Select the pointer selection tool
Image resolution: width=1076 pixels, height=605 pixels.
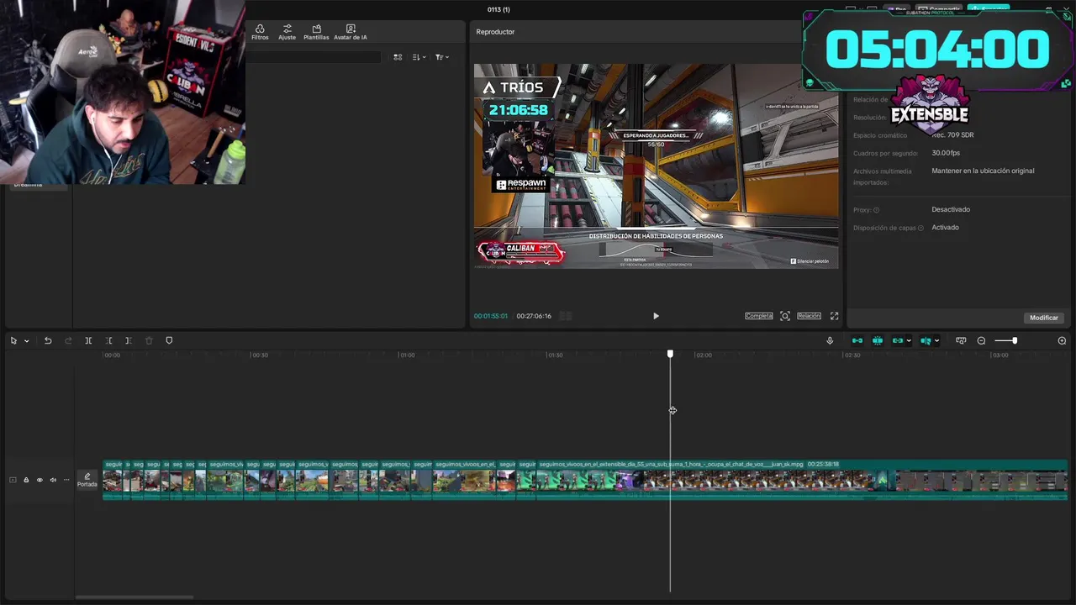pyautogui.click(x=13, y=340)
